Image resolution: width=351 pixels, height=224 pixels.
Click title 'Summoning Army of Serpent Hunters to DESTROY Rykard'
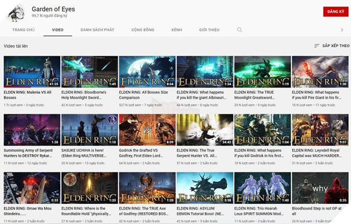(x=28, y=153)
